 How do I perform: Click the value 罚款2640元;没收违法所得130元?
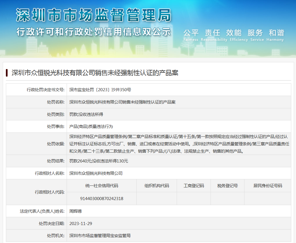tap(99, 161)
